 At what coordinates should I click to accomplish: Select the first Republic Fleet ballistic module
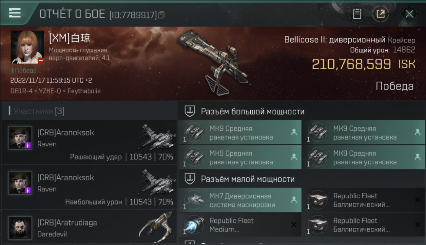click(x=364, y=200)
